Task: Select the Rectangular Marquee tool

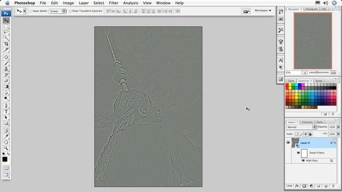Action: [6, 26]
